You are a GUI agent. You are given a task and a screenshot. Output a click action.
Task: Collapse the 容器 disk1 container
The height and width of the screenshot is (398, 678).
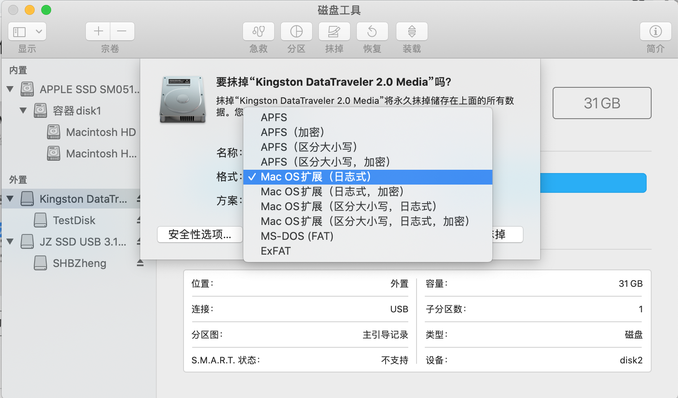coord(24,110)
